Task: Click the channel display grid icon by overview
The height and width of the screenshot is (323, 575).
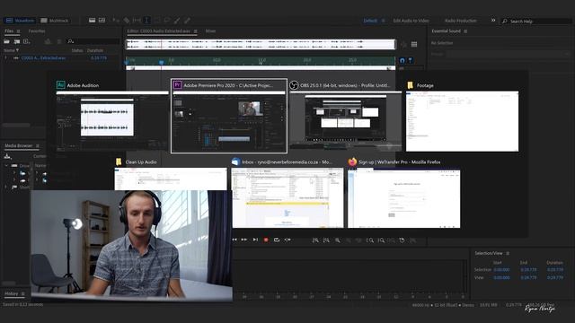Action: [x=414, y=44]
